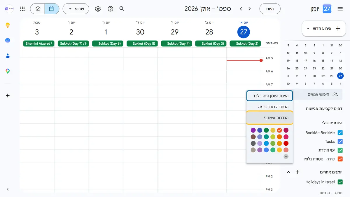The width and height of the screenshot is (350, 197).
Task: Pick the brown color swatch
Action: pyautogui.click(x=253, y=137)
